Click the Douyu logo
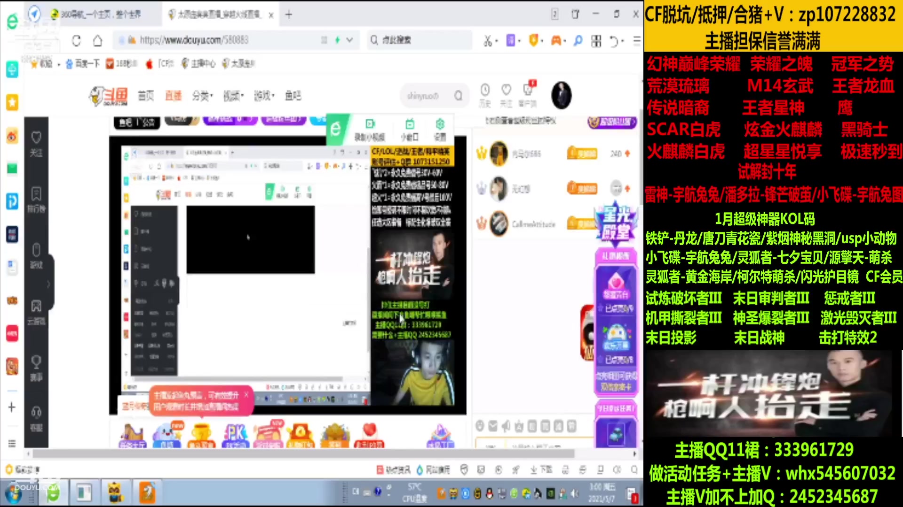Viewport: 903px width, 507px height. pyautogui.click(x=109, y=96)
